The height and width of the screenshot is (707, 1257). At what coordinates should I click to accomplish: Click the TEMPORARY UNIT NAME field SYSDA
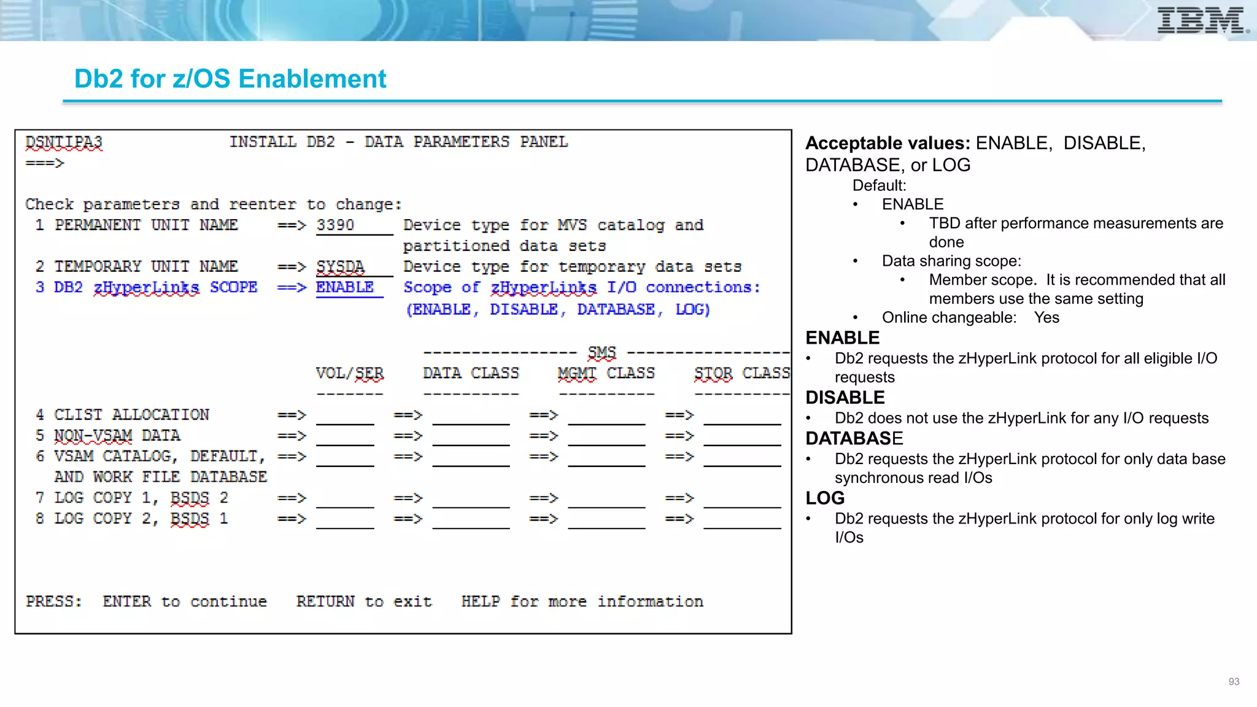pyautogui.click(x=354, y=268)
